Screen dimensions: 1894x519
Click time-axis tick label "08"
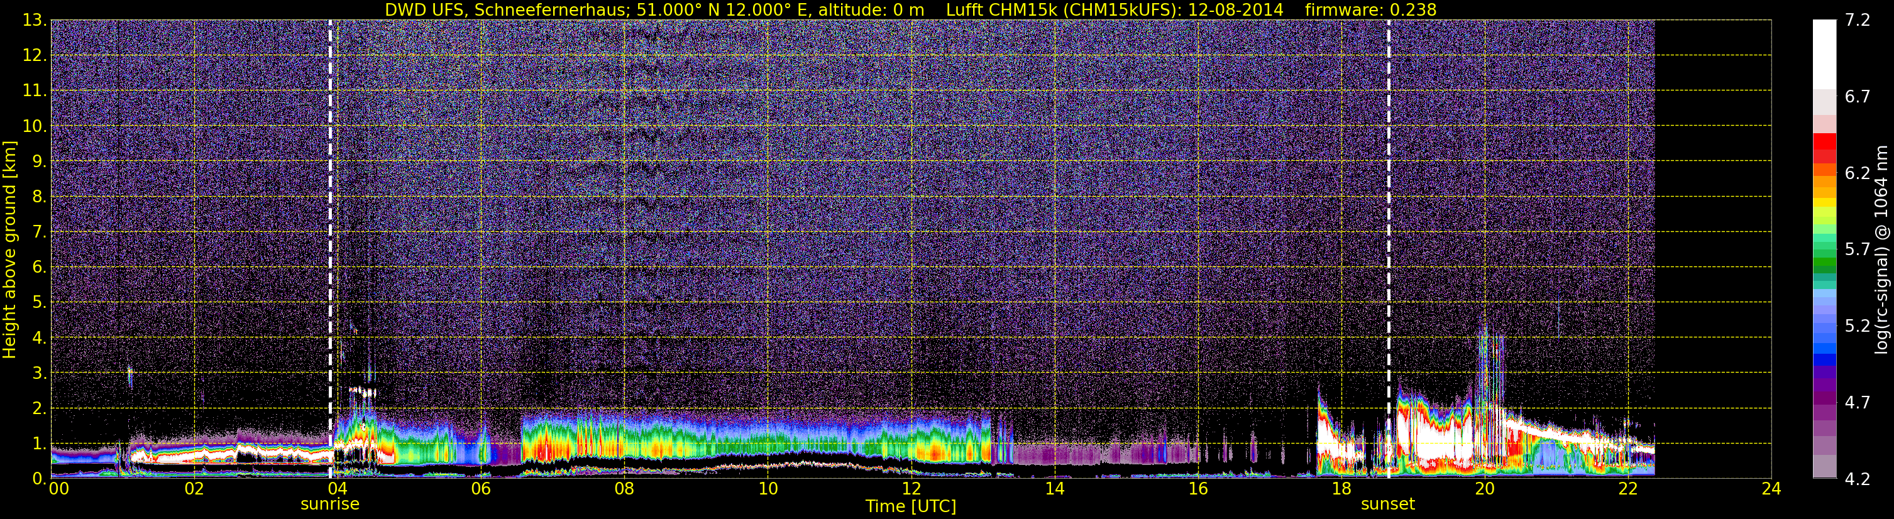point(624,489)
